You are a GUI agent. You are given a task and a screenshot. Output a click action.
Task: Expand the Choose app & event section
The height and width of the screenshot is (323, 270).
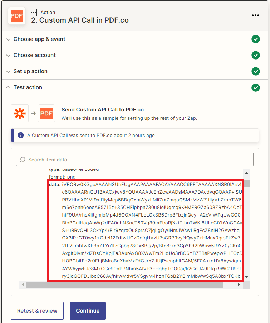click(39, 39)
